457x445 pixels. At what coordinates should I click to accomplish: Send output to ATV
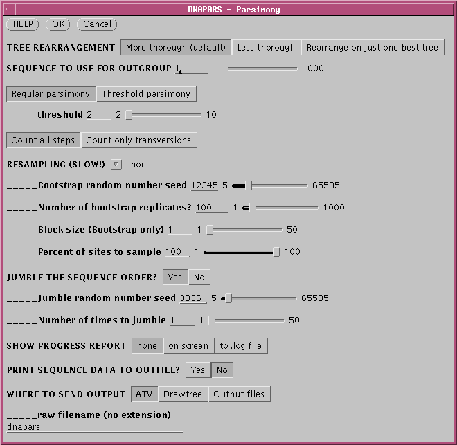(144, 394)
